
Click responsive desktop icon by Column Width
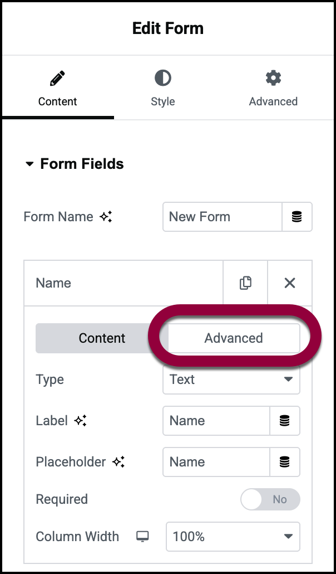pyautogui.click(x=143, y=537)
